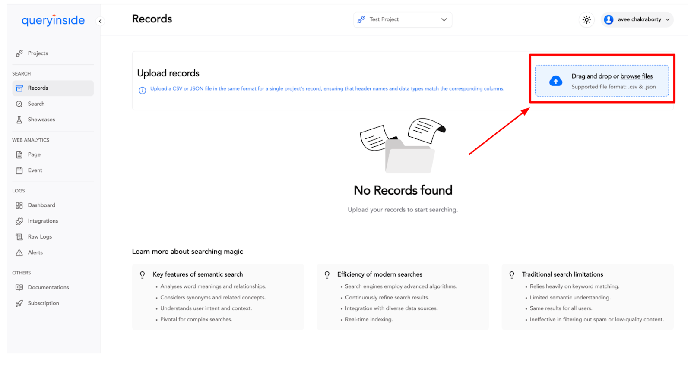Click the browse files link
Image resolution: width=691 pixels, height=387 pixels.
[636, 76]
